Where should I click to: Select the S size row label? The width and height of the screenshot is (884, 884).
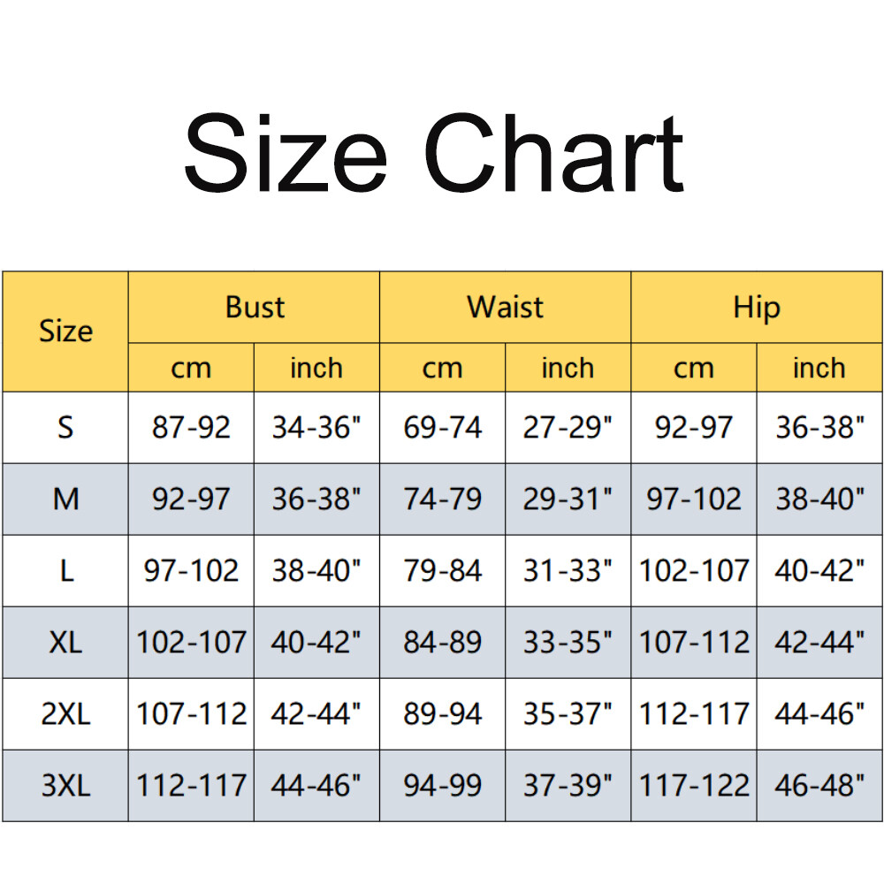(x=65, y=428)
